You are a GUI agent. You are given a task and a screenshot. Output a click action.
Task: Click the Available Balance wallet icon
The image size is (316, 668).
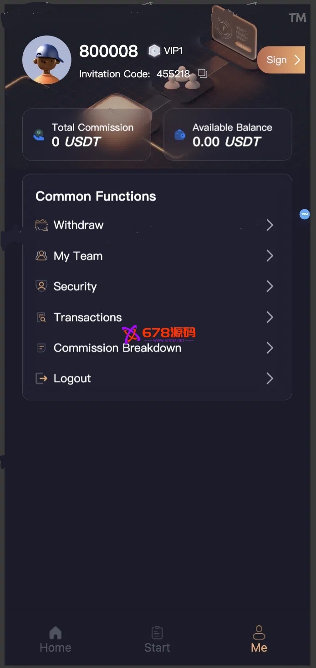pos(180,135)
